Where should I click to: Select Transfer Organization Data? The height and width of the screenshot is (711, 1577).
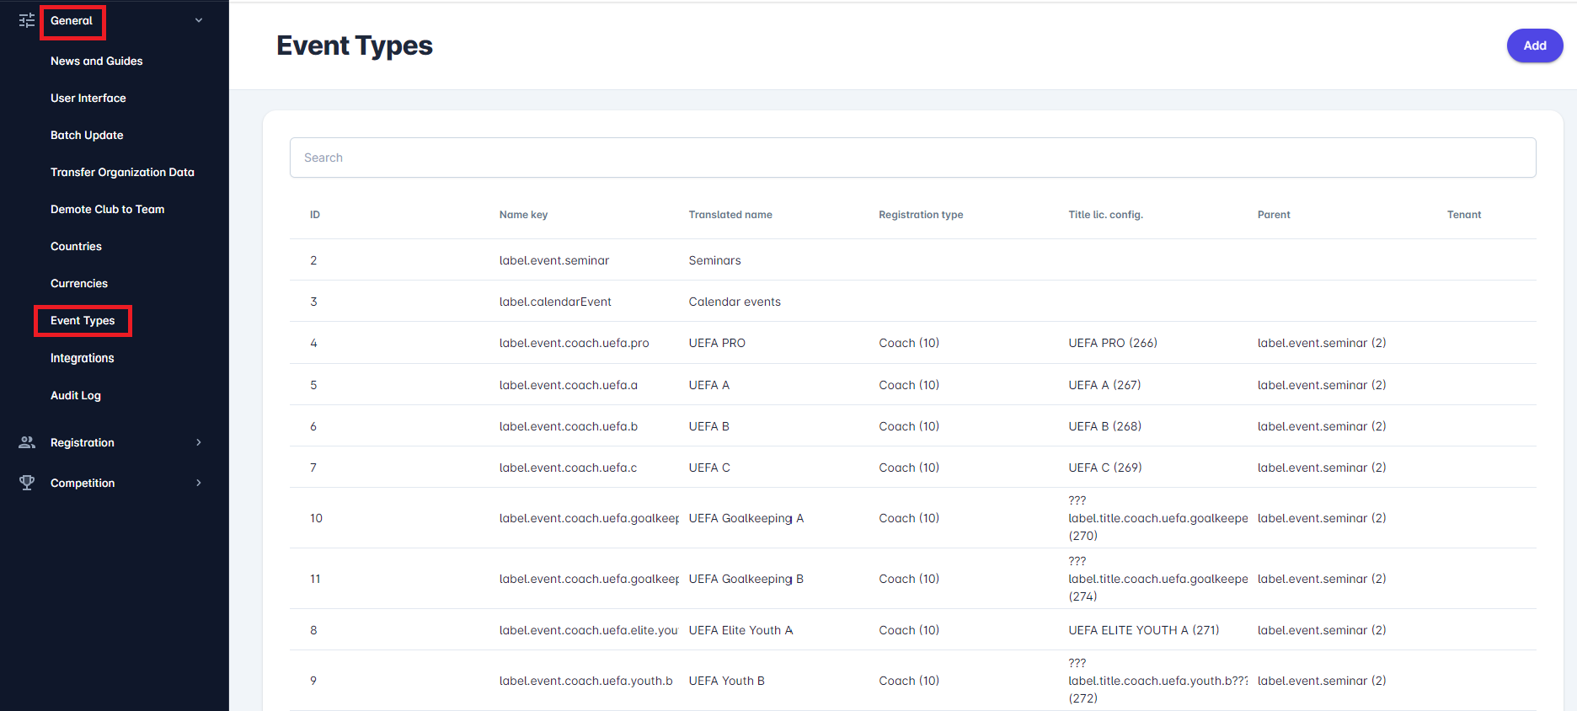click(x=122, y=172)
